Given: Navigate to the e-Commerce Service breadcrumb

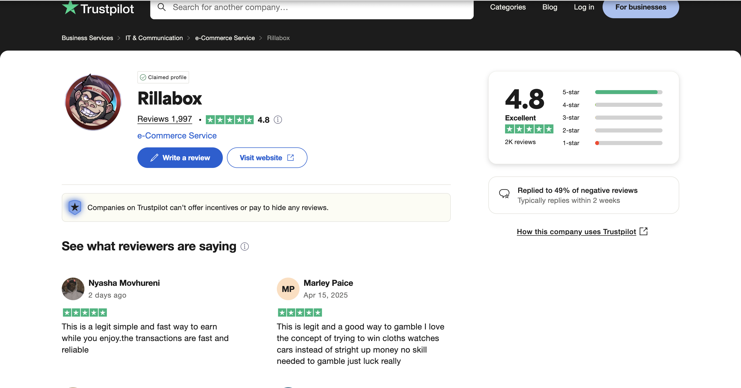Looking at the screenshot, I should [x=225, y=37].
